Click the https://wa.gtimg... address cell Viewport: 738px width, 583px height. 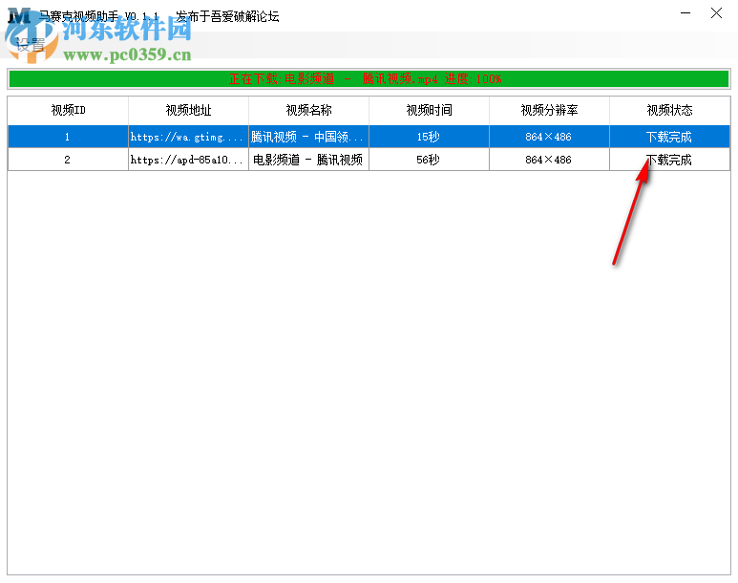188,137
